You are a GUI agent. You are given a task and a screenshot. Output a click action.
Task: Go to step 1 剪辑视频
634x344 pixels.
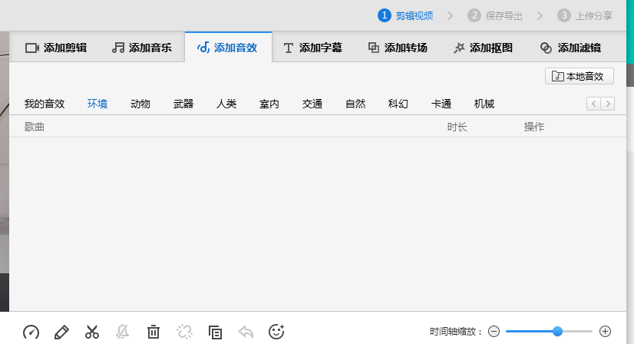click(x=405, y=16)
